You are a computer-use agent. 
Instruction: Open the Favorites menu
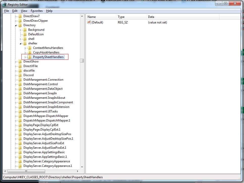tap(37, 11)
